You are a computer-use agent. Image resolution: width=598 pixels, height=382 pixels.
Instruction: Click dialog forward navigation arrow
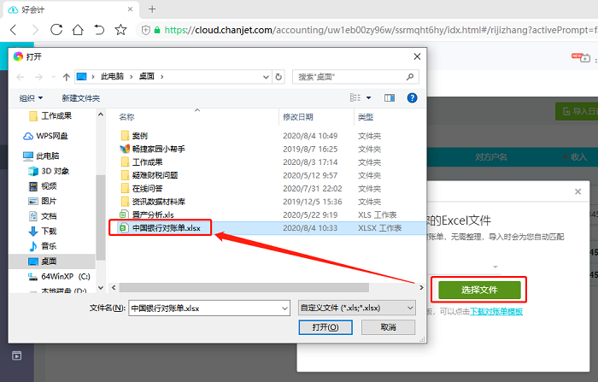tap(38, 77)
